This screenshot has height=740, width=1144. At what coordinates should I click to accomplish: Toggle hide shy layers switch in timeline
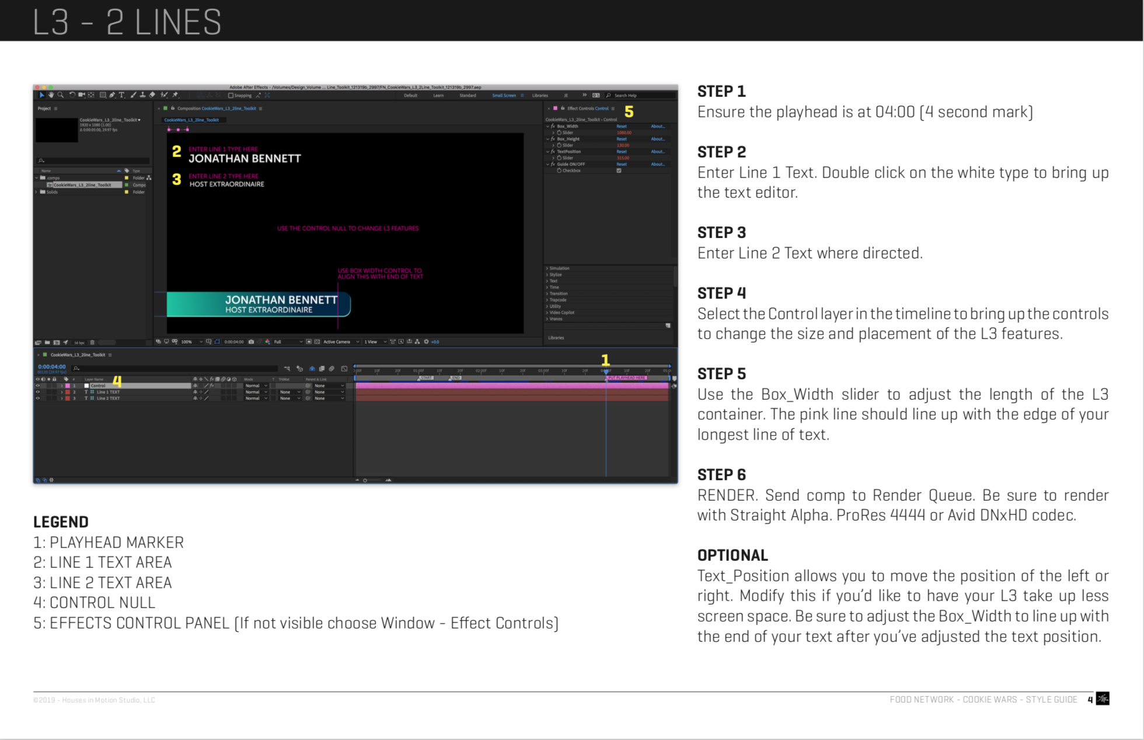(312, 368)
